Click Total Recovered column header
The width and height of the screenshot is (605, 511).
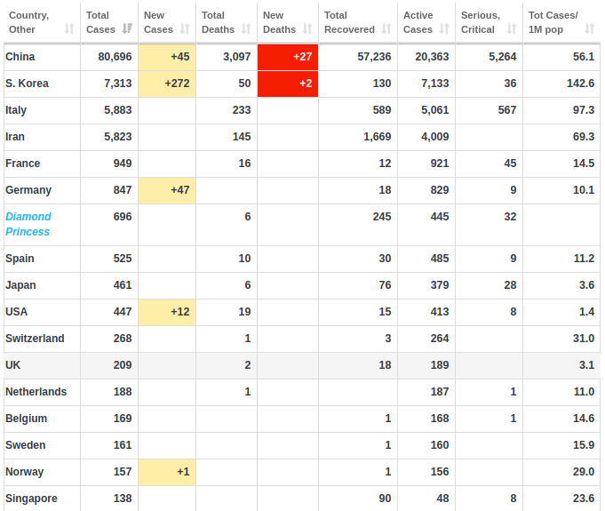click(358, 22)
